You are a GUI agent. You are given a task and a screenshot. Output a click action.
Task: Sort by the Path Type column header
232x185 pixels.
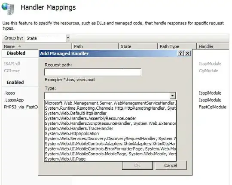click(x=177, y=46)
